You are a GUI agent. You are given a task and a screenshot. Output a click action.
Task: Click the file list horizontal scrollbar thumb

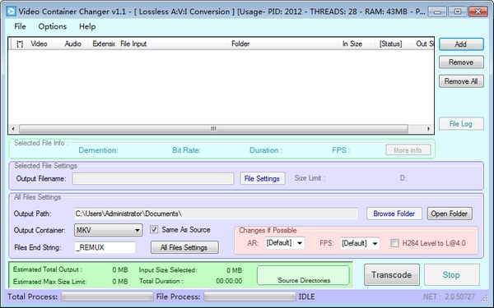coord(213,129)
